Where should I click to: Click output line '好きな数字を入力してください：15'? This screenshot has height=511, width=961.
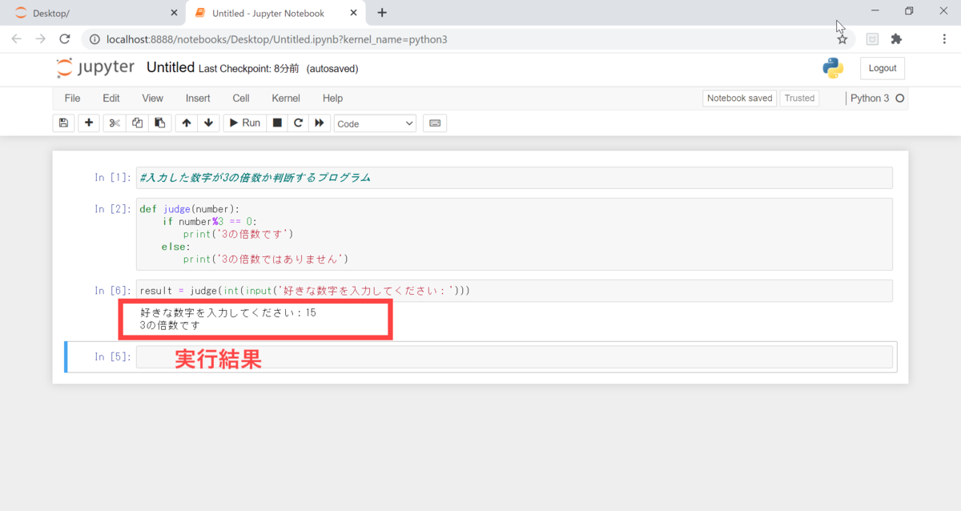[x=228, y=312]
